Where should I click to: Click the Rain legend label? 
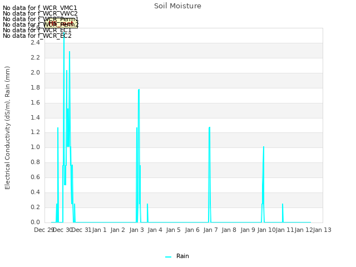coord(182,256)
